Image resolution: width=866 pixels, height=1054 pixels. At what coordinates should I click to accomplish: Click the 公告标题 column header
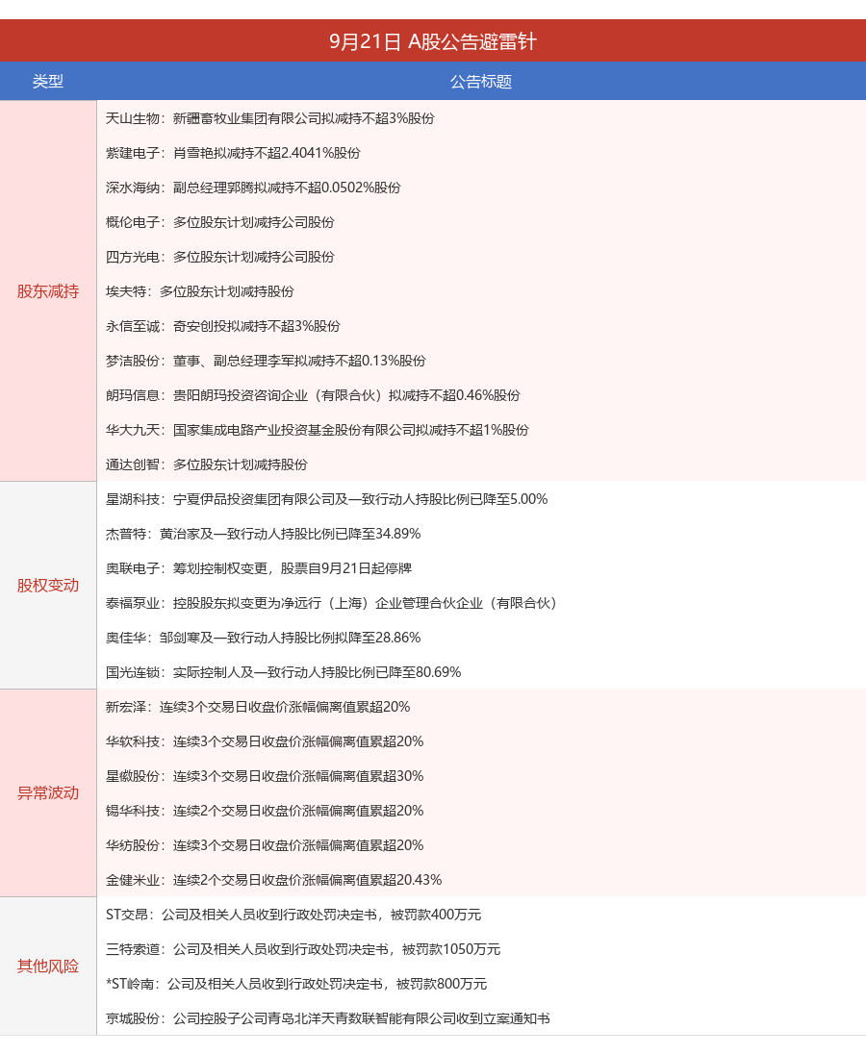tap(481, 82)
